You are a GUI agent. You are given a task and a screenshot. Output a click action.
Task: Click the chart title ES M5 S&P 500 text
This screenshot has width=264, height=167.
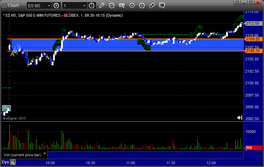pyautogui.click(x=63, y=15)
